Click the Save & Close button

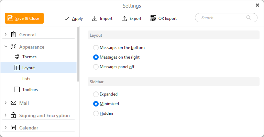click(24, 18)
